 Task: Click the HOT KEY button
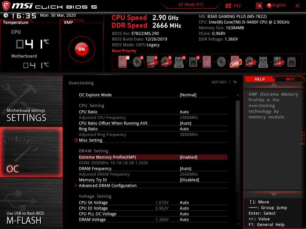219,82
